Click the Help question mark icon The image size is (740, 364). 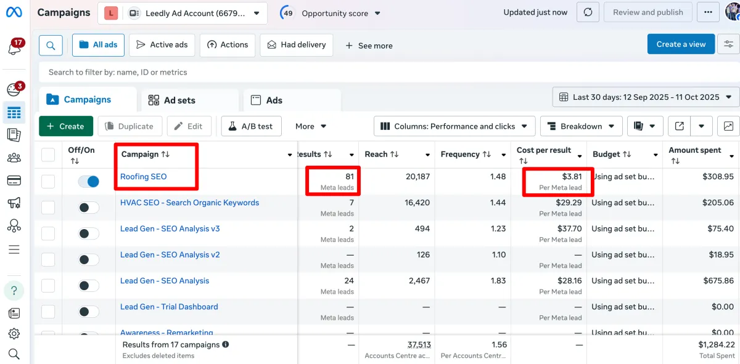click(x=14, y=291)
